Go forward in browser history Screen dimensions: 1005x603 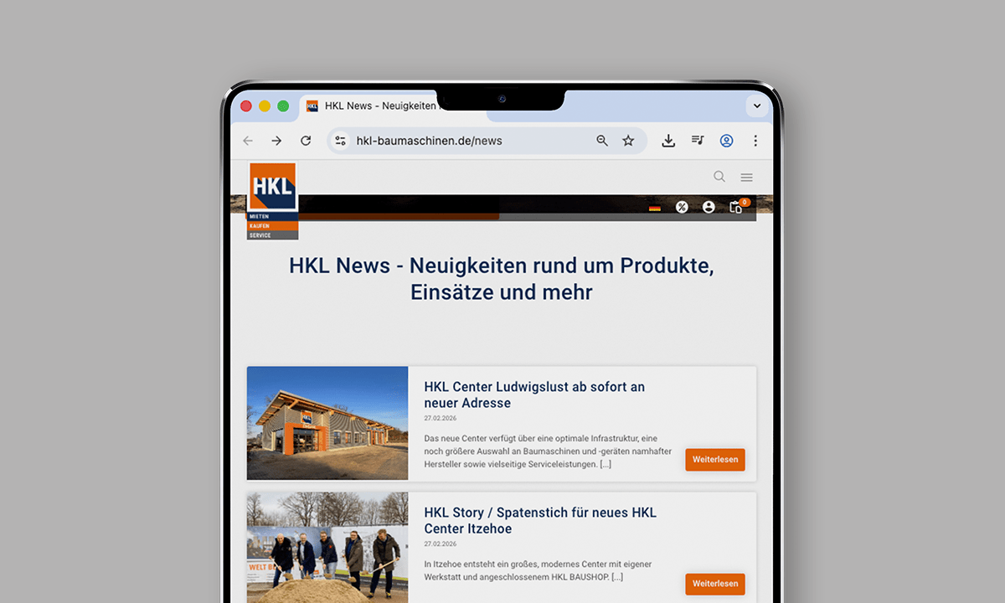(276, 141)
